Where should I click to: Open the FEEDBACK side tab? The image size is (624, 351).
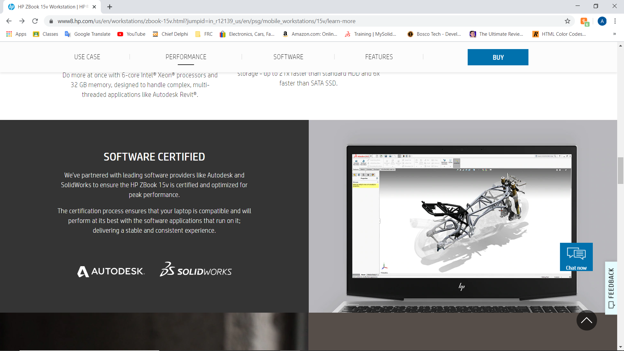pos(611,288)
